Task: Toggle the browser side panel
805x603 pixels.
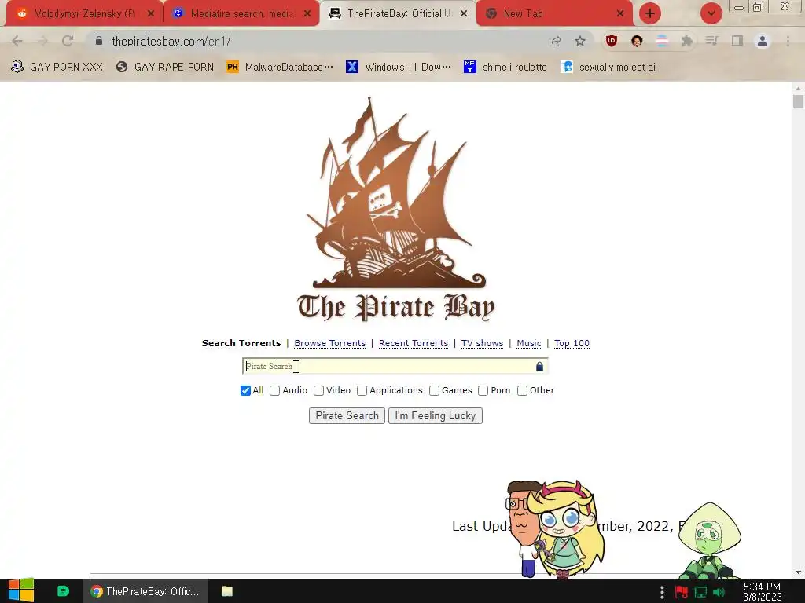Action: (737, 41)
